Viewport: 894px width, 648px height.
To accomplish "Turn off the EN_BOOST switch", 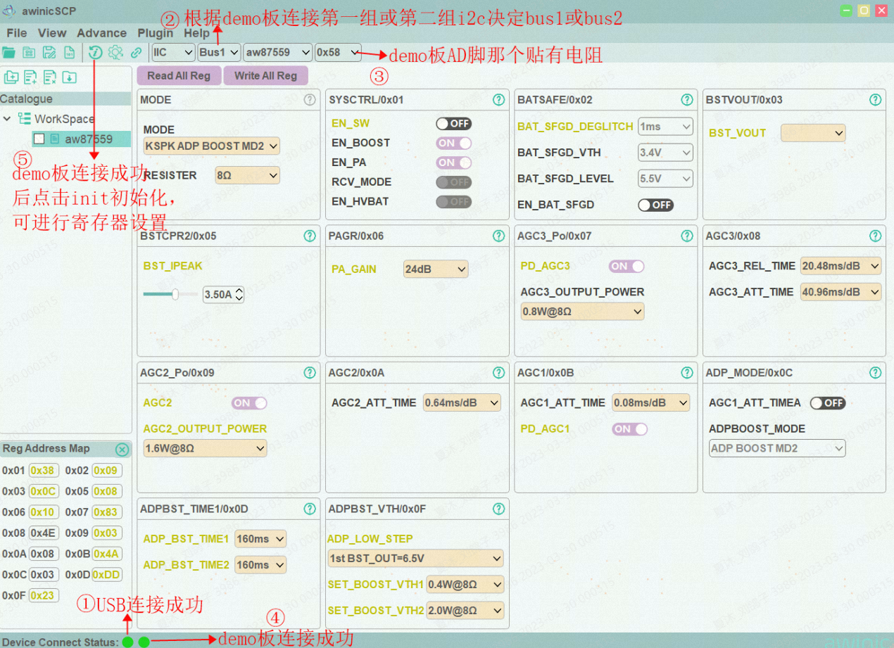I will (453, 143).
